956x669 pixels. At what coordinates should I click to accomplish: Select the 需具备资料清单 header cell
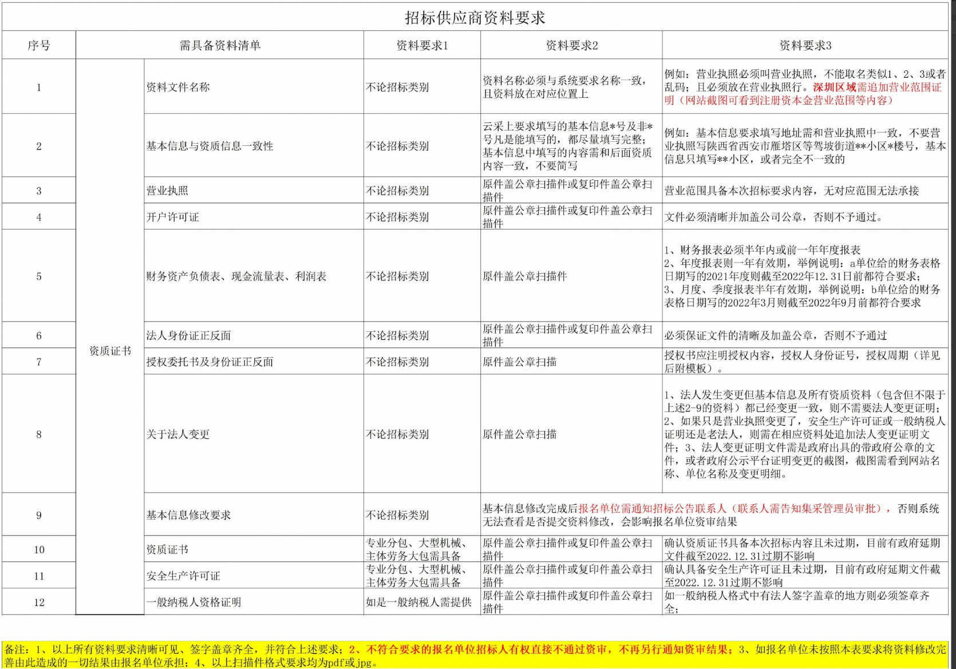220,45
